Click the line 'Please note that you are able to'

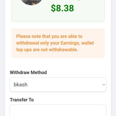[49, 37]
